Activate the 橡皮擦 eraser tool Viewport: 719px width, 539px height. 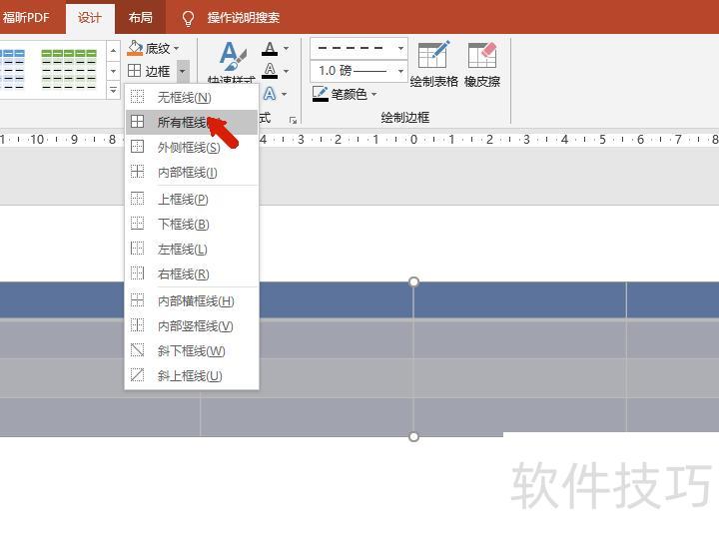click(x=482, y=64)
